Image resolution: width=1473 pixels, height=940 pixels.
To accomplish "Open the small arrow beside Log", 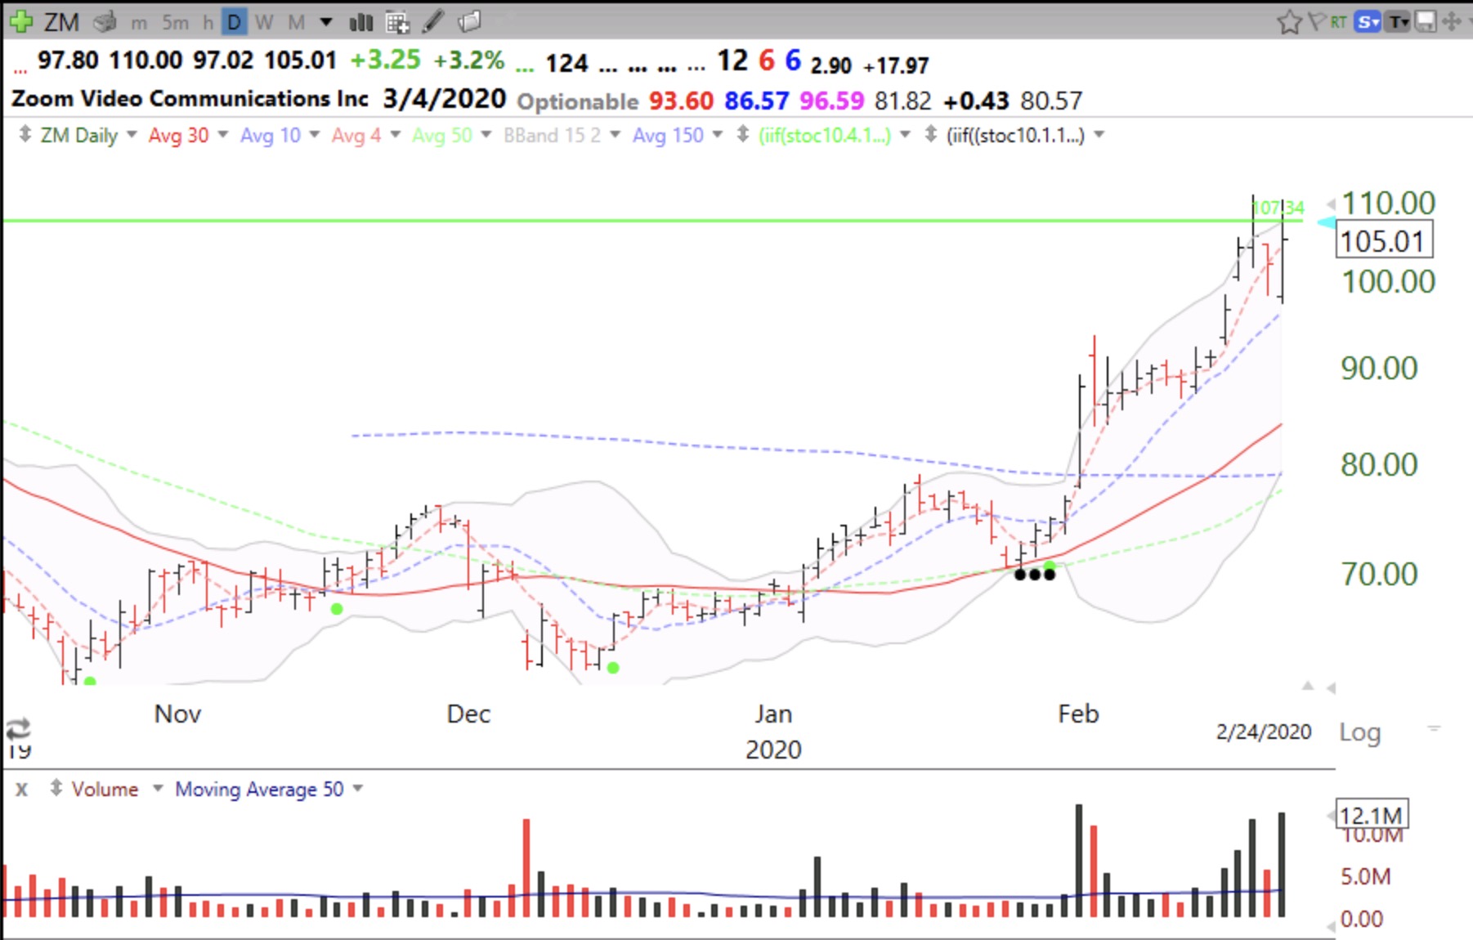I will coord(1434,727).
